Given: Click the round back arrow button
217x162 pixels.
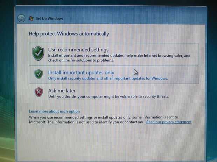Looking at the screenshot, I should 21,18.
